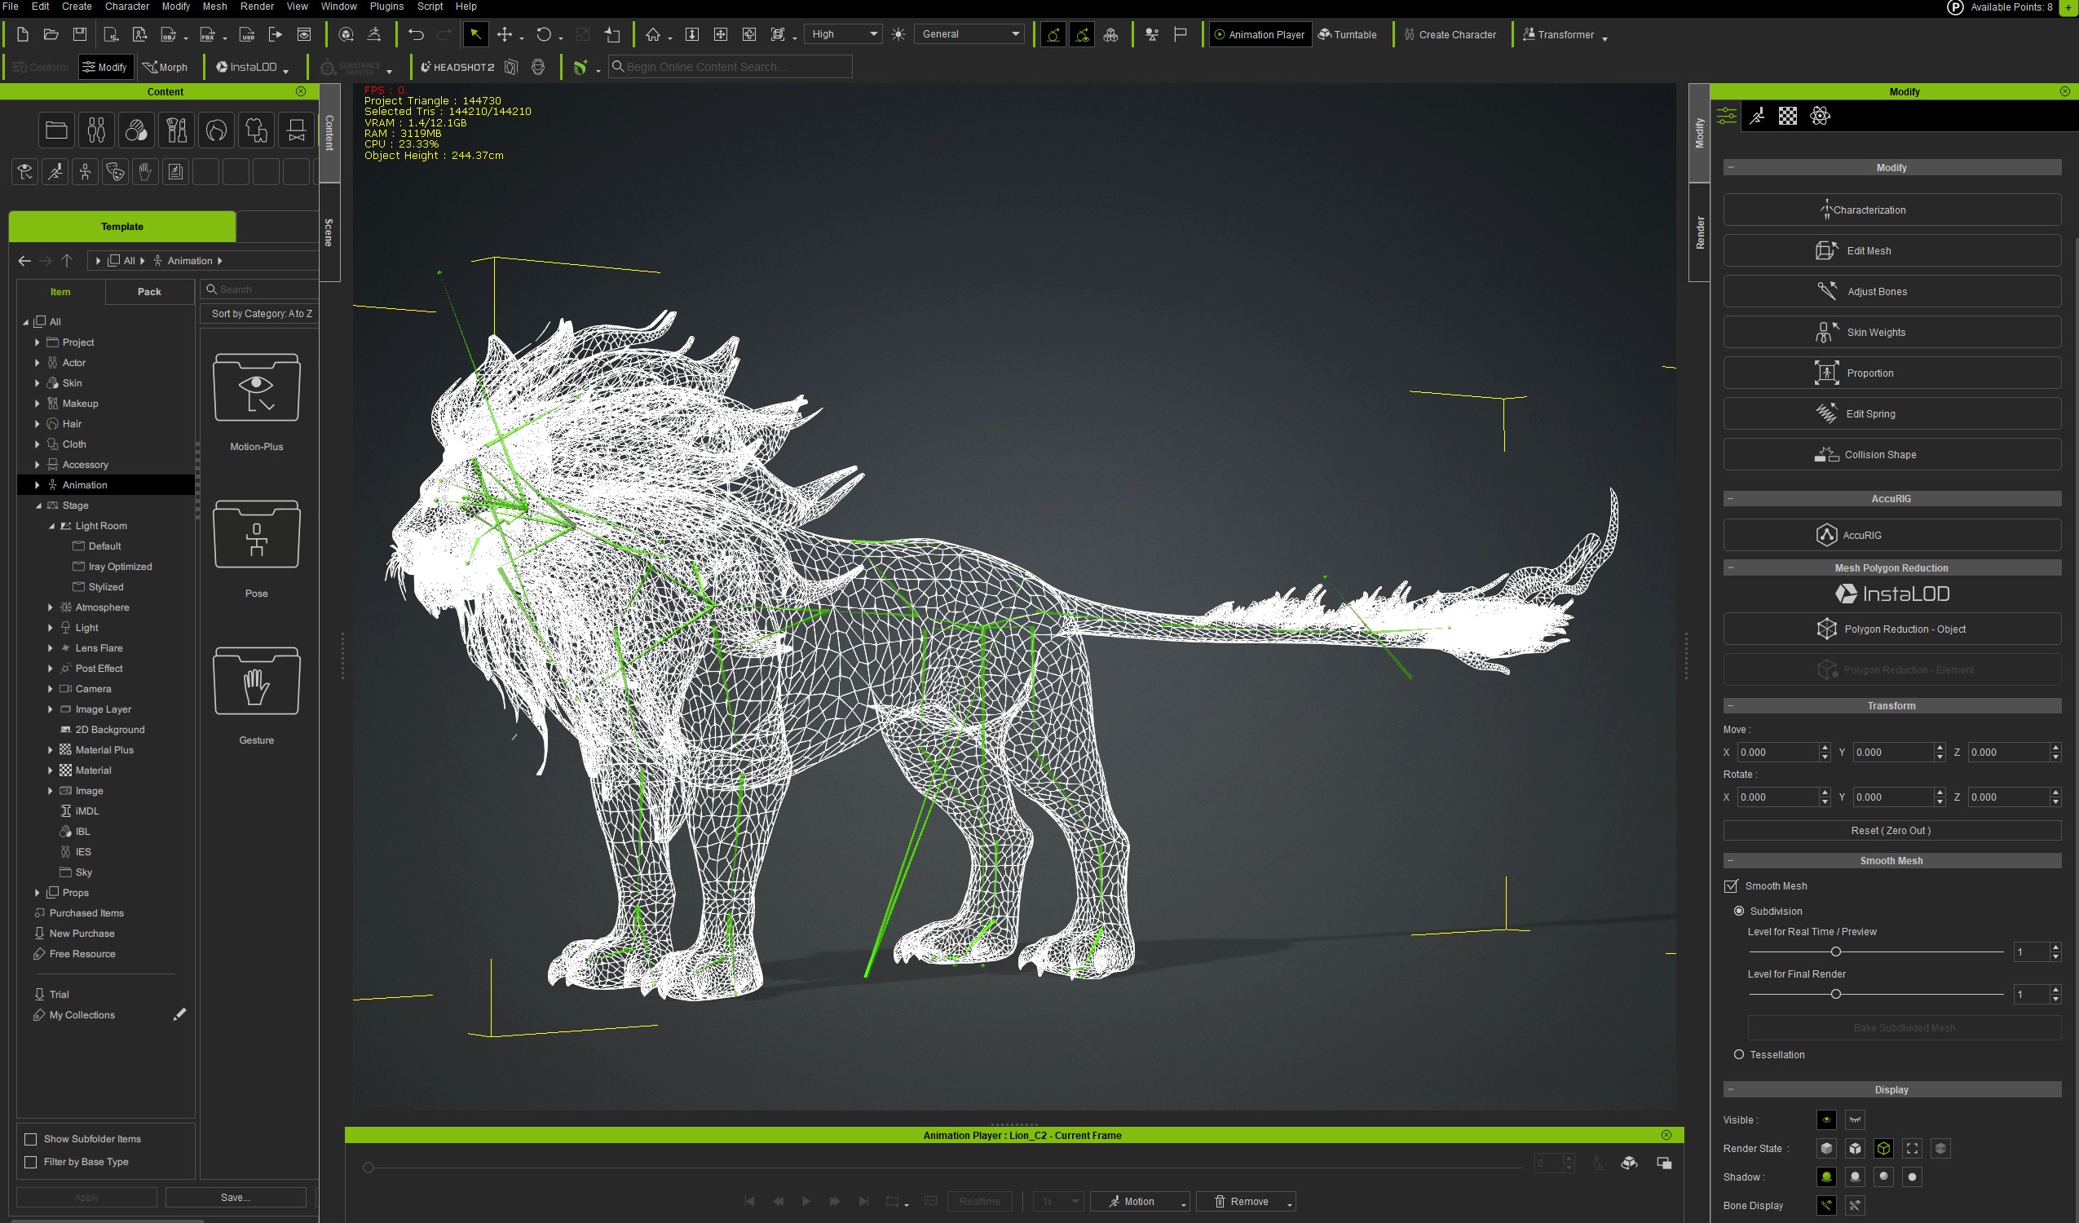
Task: Open the Headshot 2 plugin
Action: tap(457, 67)
